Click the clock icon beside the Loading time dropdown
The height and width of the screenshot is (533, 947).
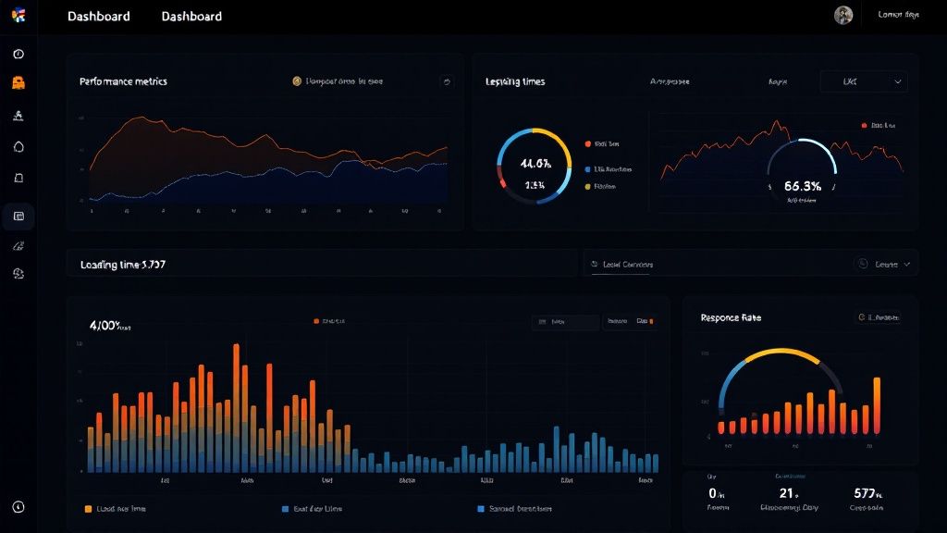(863, 264)
